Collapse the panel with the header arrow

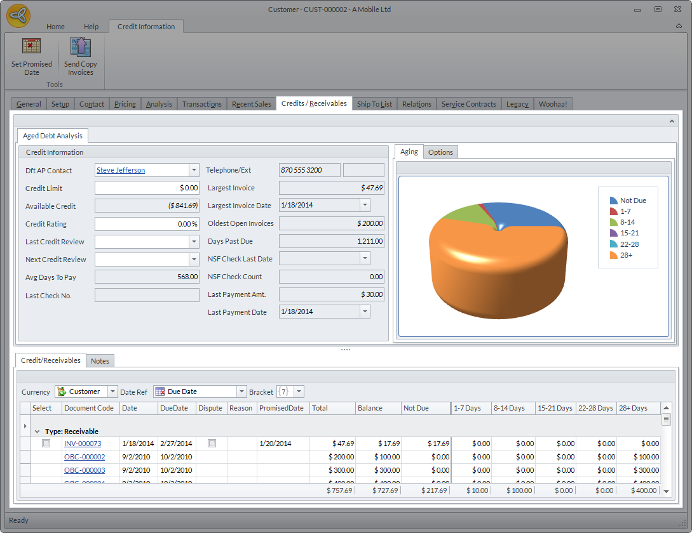[x=672, y=121]
